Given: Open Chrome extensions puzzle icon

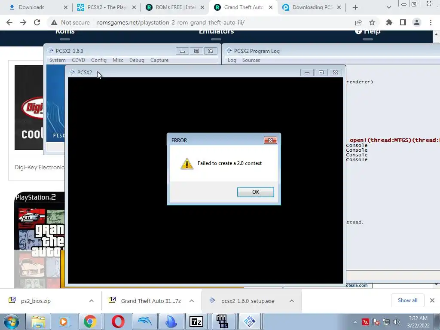Looking at the screenshot, I should [x=389, y=22].
